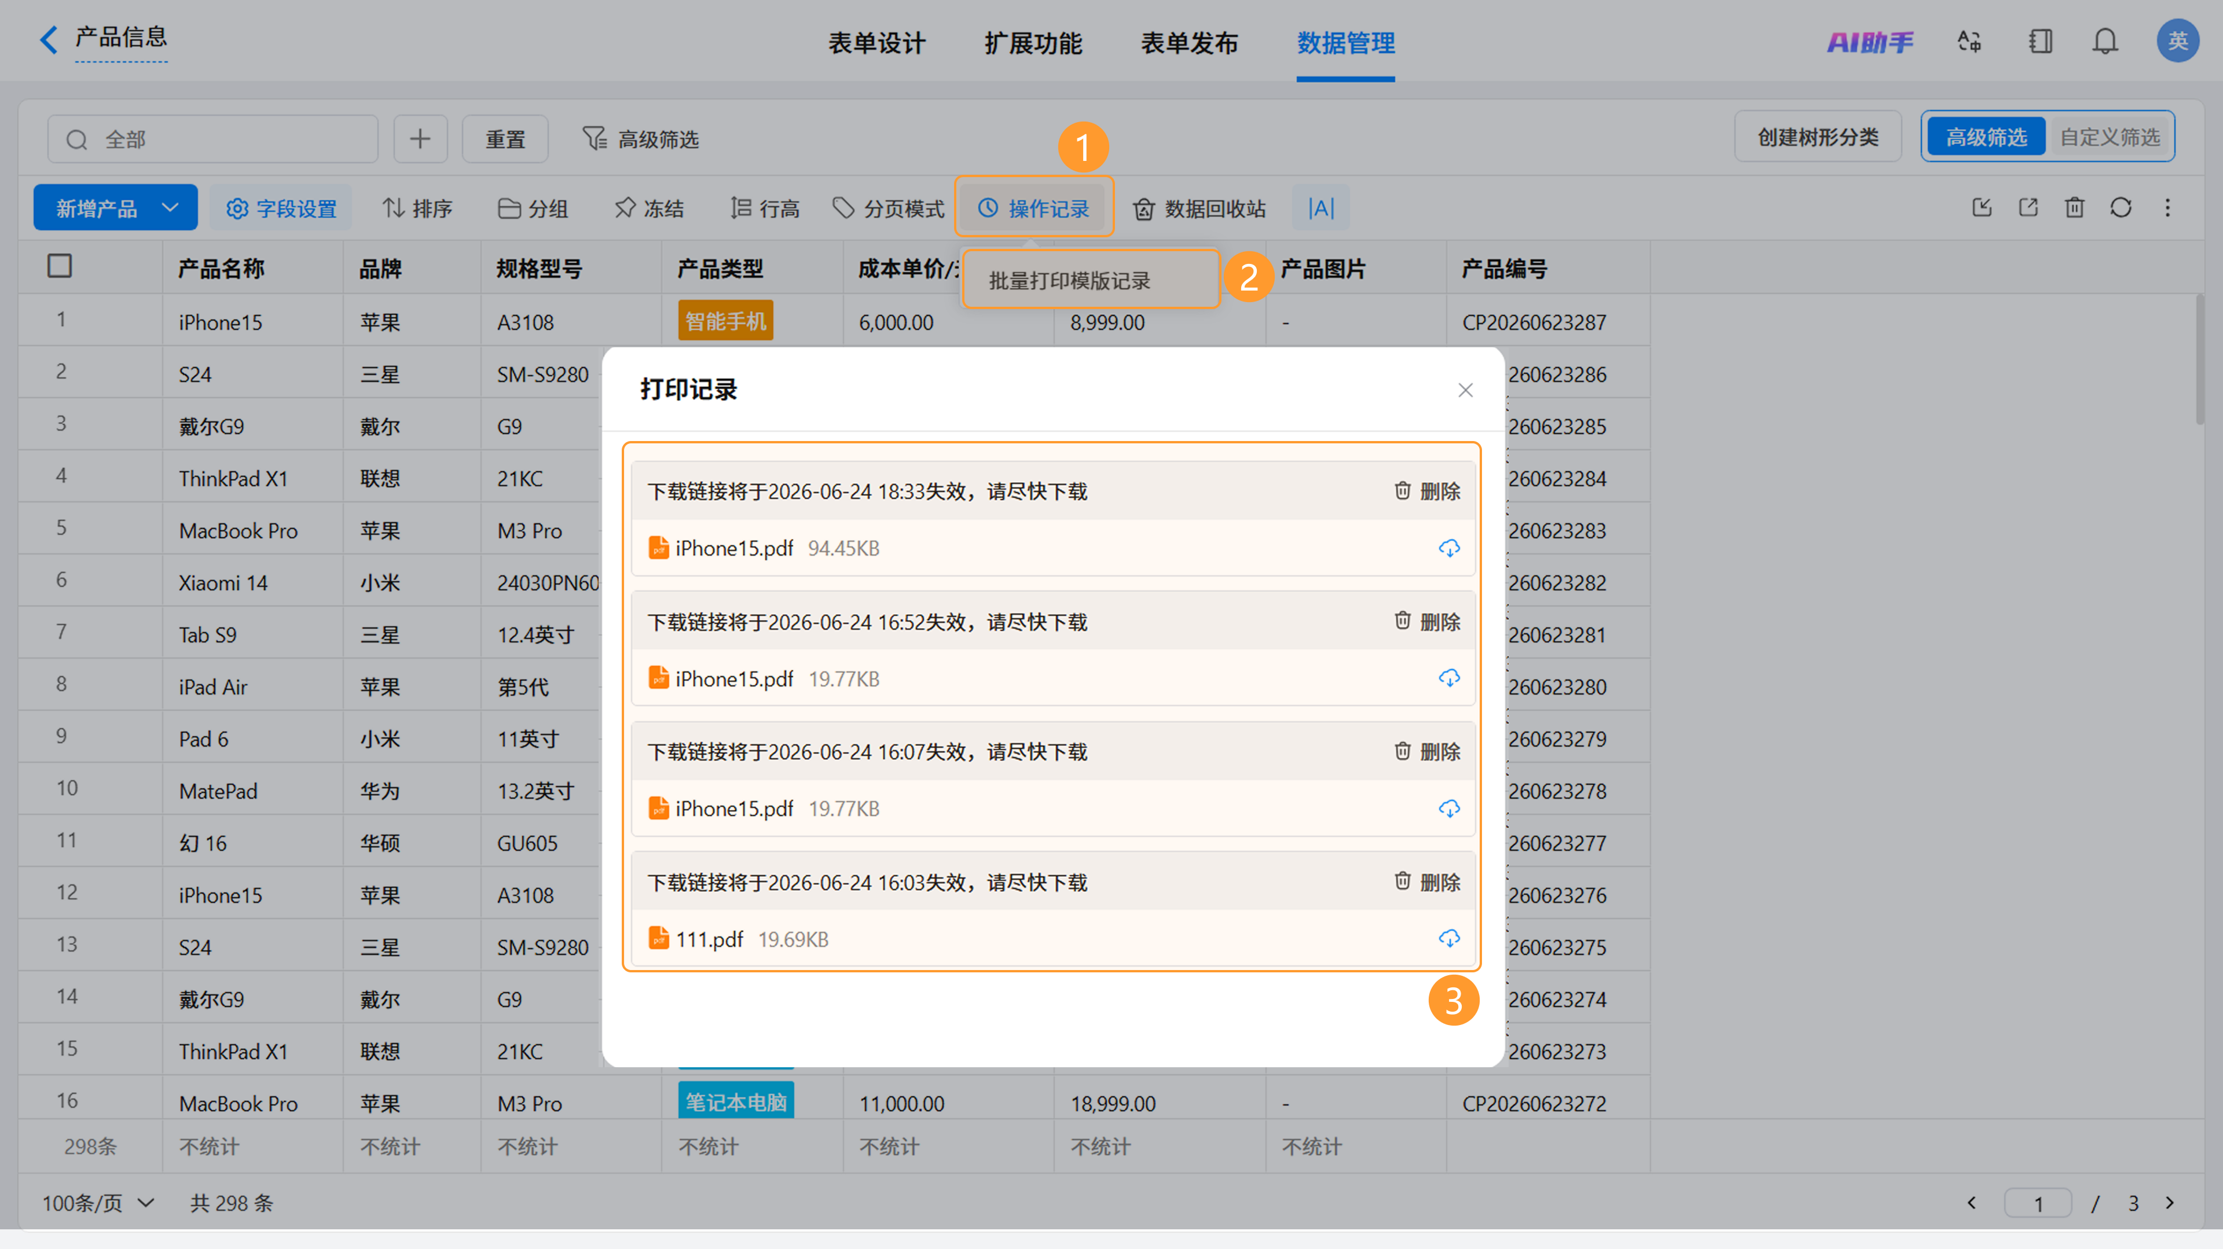The image size is (2223, 1249).
Task: Click the notebook panel icon in header
Action: coord(2040,42)
